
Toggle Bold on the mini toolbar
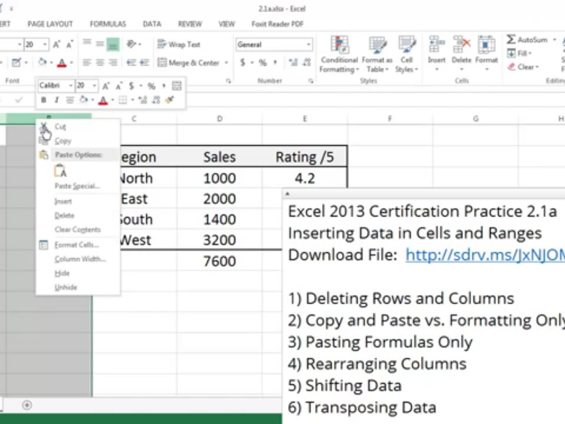(44, 100)
